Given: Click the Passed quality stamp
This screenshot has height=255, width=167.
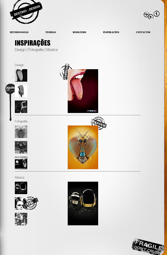Looking at the screenshot, I should pos(99,123).
